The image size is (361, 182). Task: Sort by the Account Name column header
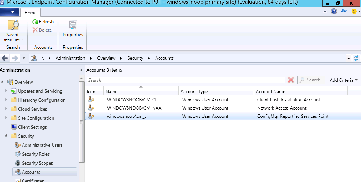(301, 91)
